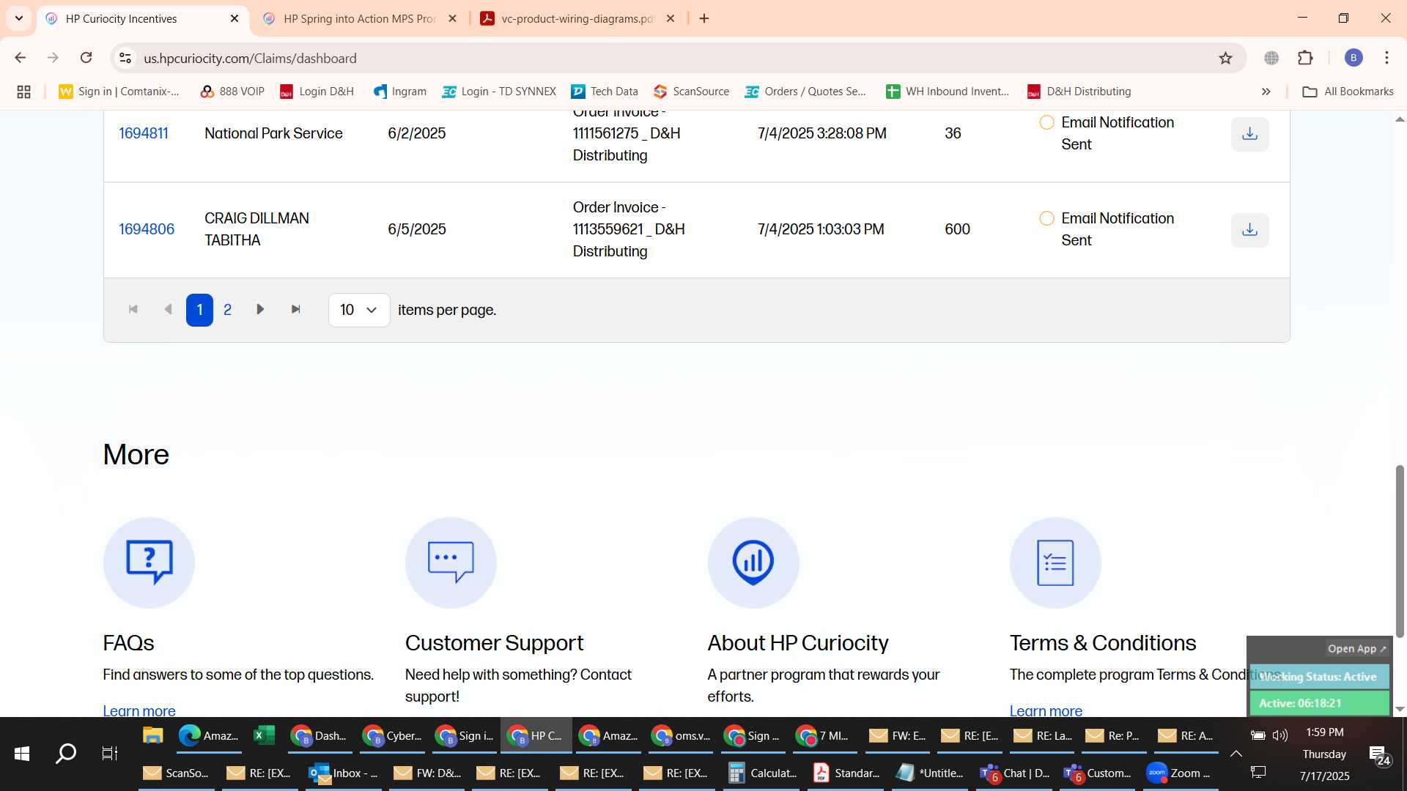Open Chrome three-dot menu
1407x791 pixels.
pyautogui.click(x=1386, y=58)
